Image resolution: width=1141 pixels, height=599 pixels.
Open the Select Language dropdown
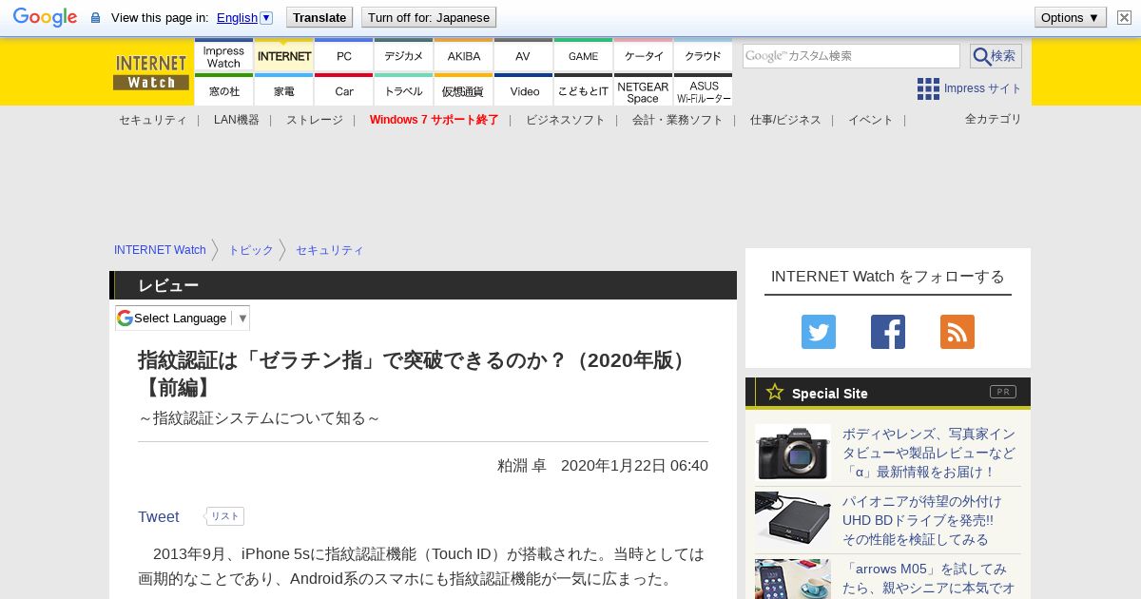click(x=183, y=319)
